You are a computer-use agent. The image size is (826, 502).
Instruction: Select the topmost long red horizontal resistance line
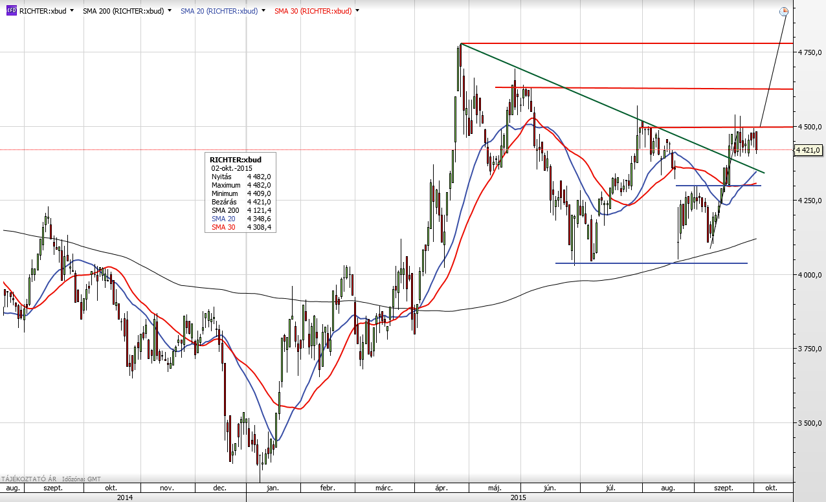pos(627,43)
